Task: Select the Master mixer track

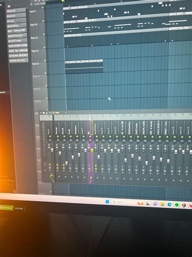Action: [49, 131]
